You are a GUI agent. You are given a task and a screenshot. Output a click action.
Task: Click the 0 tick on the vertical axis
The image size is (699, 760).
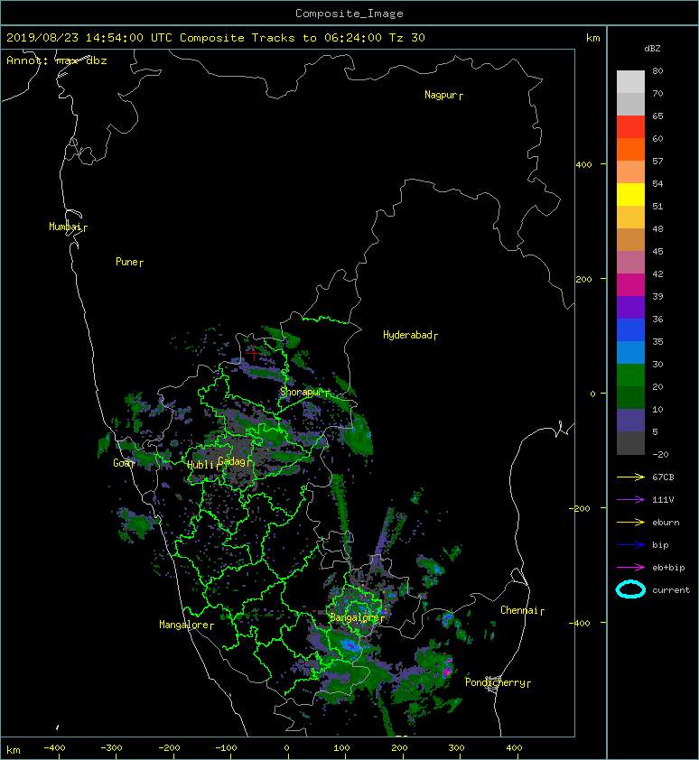592,394
